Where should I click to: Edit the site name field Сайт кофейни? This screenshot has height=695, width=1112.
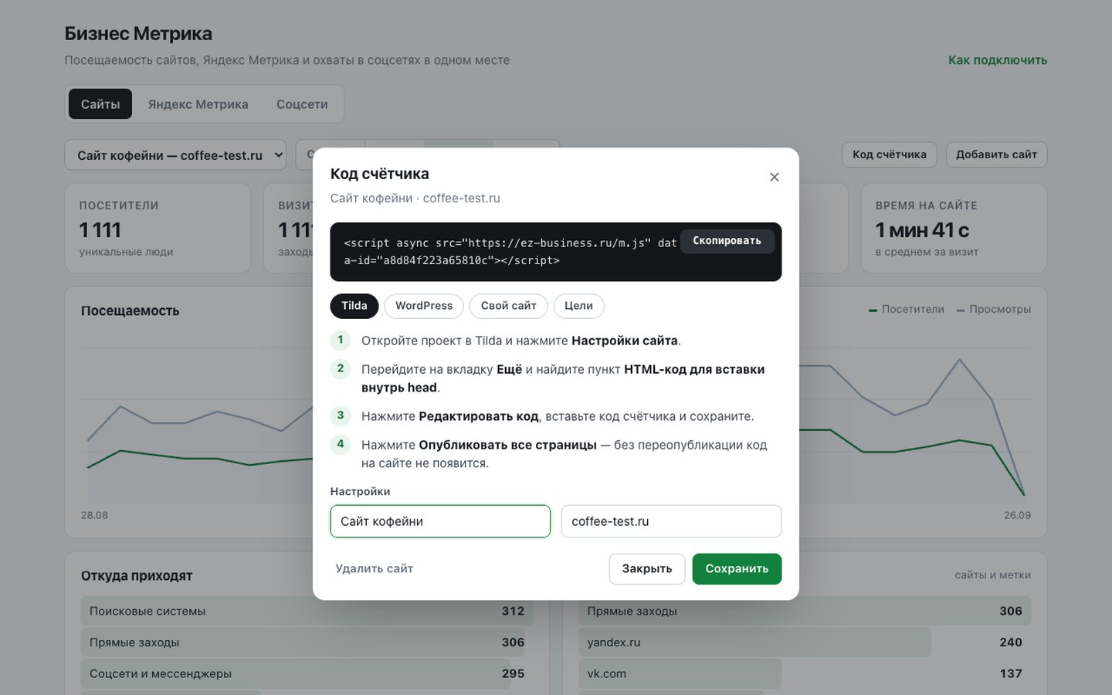point(440,521)
